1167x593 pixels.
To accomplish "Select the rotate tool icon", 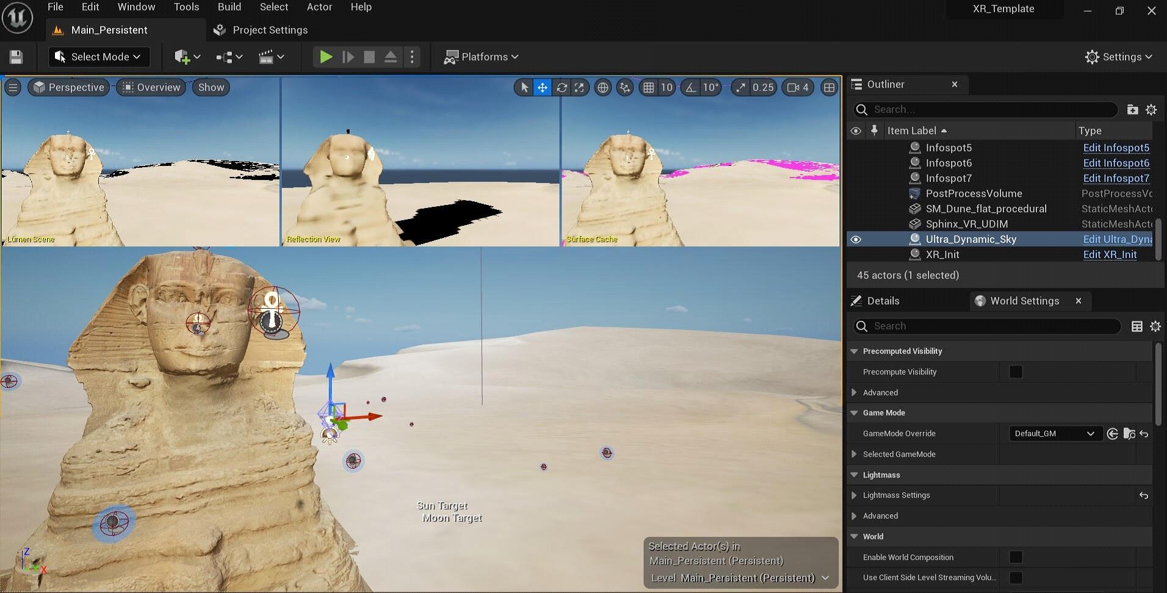I will click(x=562, y=87).
